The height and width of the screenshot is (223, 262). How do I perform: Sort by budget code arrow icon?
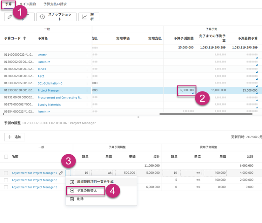[24, 38]
